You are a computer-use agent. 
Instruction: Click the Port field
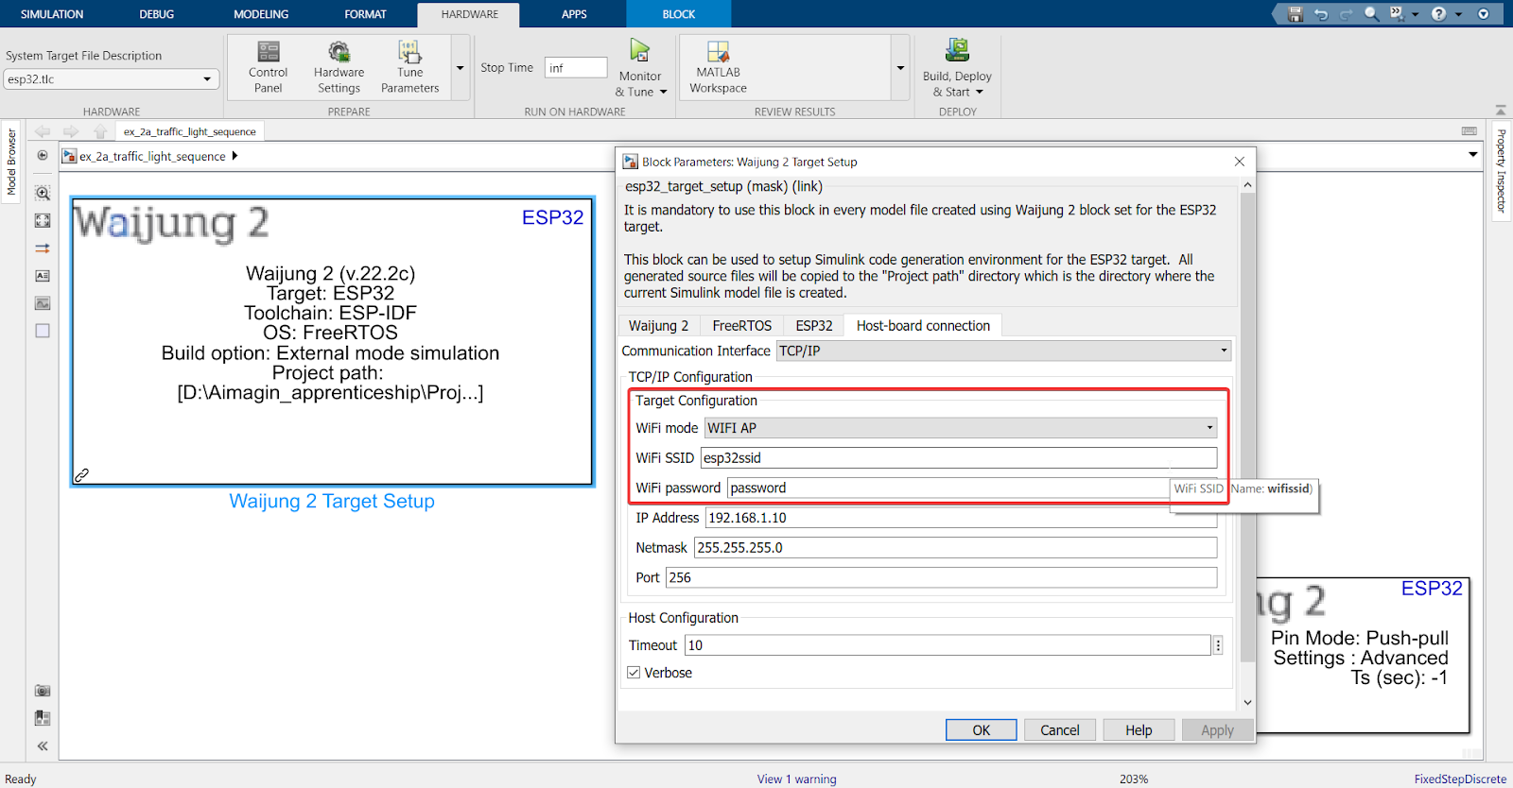pos(942,577)
